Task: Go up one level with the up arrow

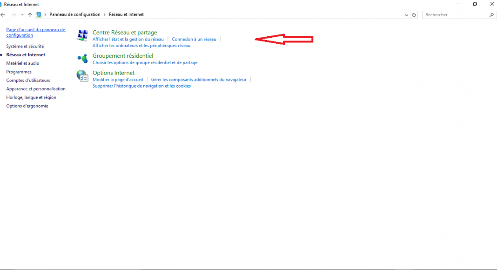Action: coord(30,14)
